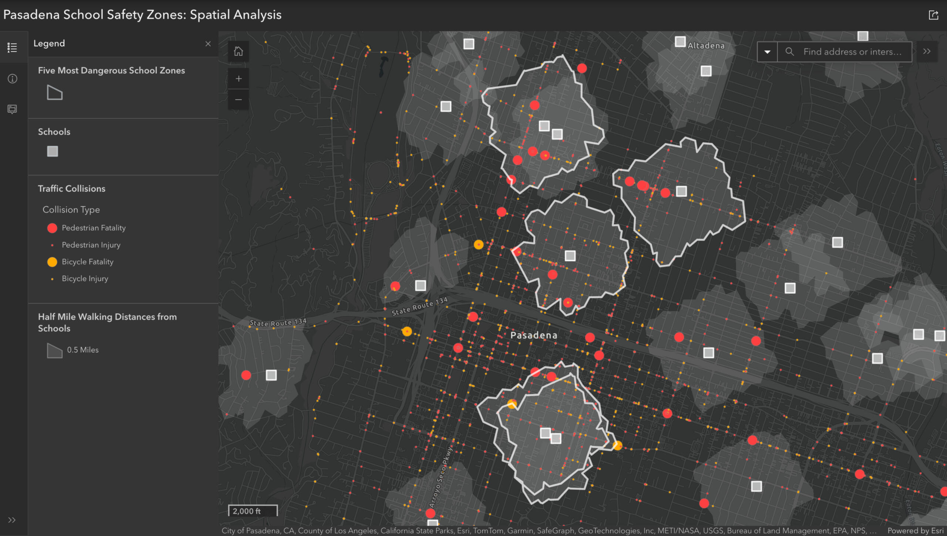The image size is (947, 536).
Task: Click the Schools gray square legend symbol
Action: (x=53, y=151)
